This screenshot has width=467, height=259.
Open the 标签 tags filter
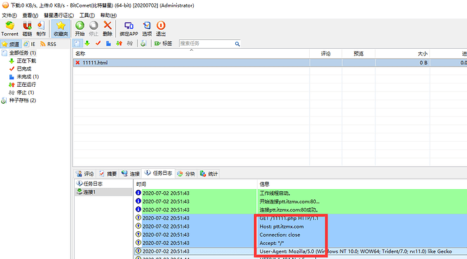[x=163, y=43]
